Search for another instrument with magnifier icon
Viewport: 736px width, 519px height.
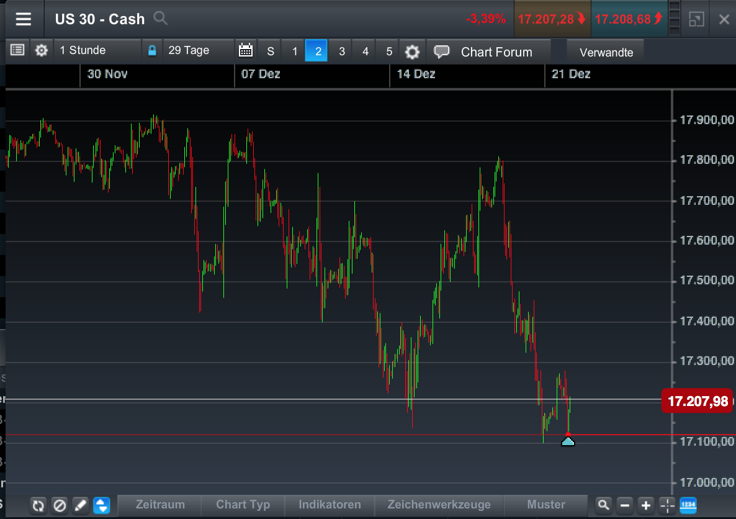click(161, 19)
